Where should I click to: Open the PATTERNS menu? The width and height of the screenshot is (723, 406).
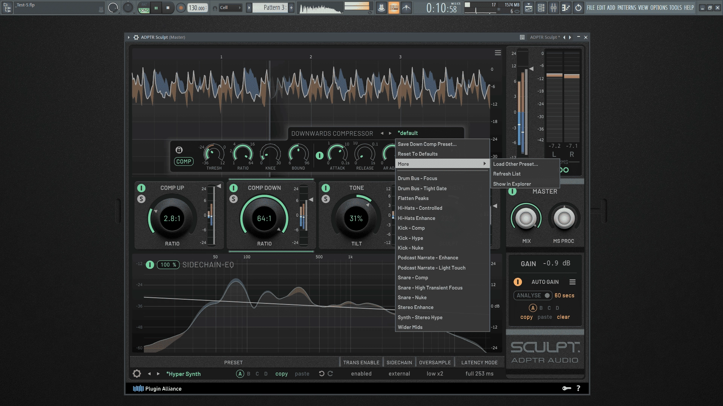[627, 8]
